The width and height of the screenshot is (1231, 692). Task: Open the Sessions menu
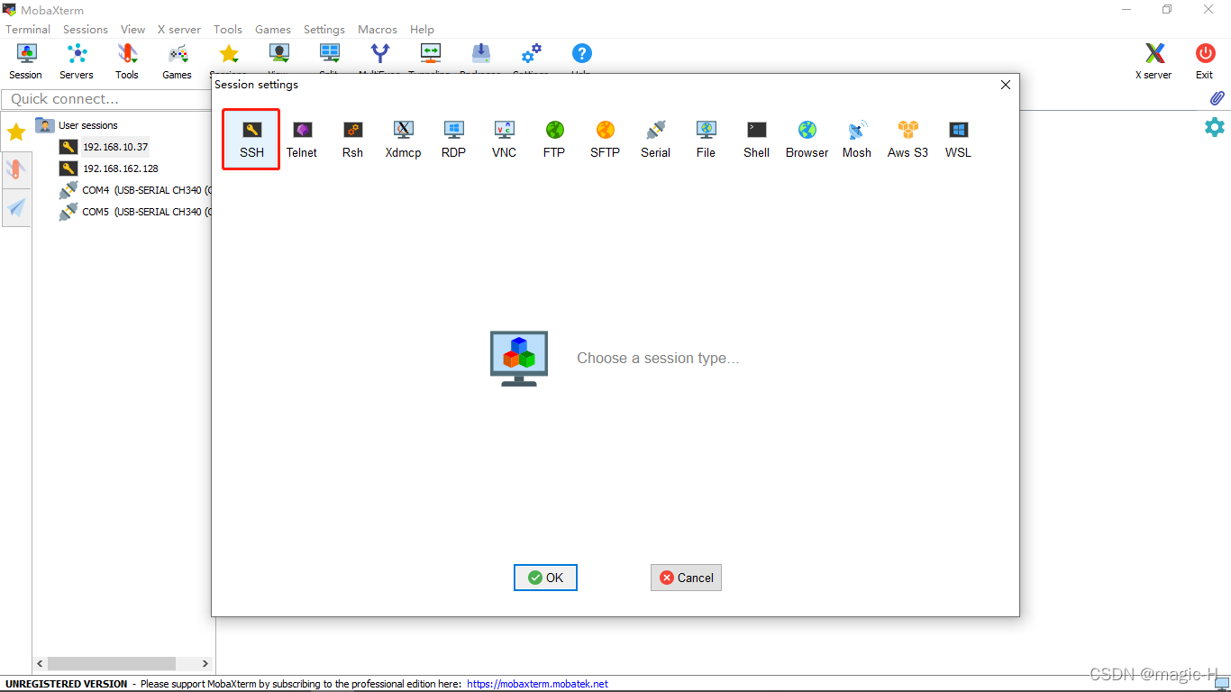(86, 29)
